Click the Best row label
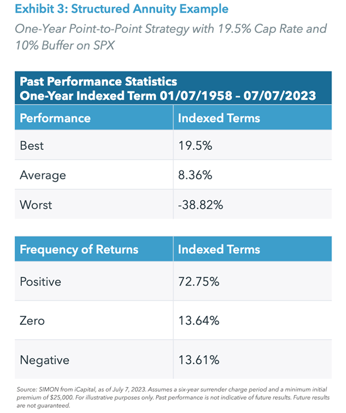The width and height of the screenshot is (346, 413). [31, 146]
